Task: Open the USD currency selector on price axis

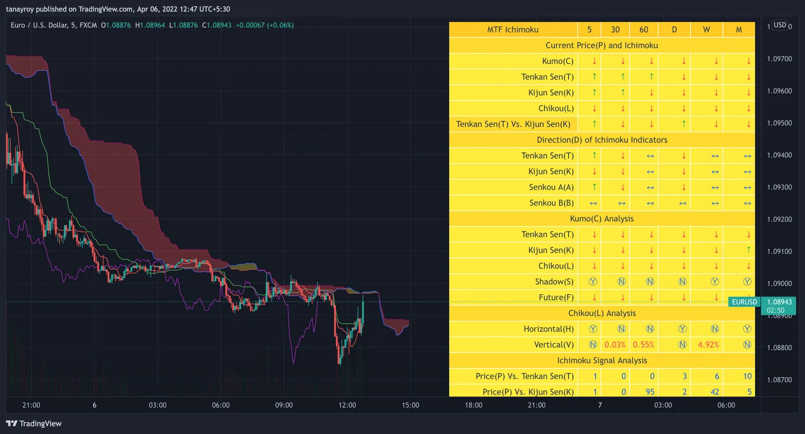Action: tap(780, 25)
